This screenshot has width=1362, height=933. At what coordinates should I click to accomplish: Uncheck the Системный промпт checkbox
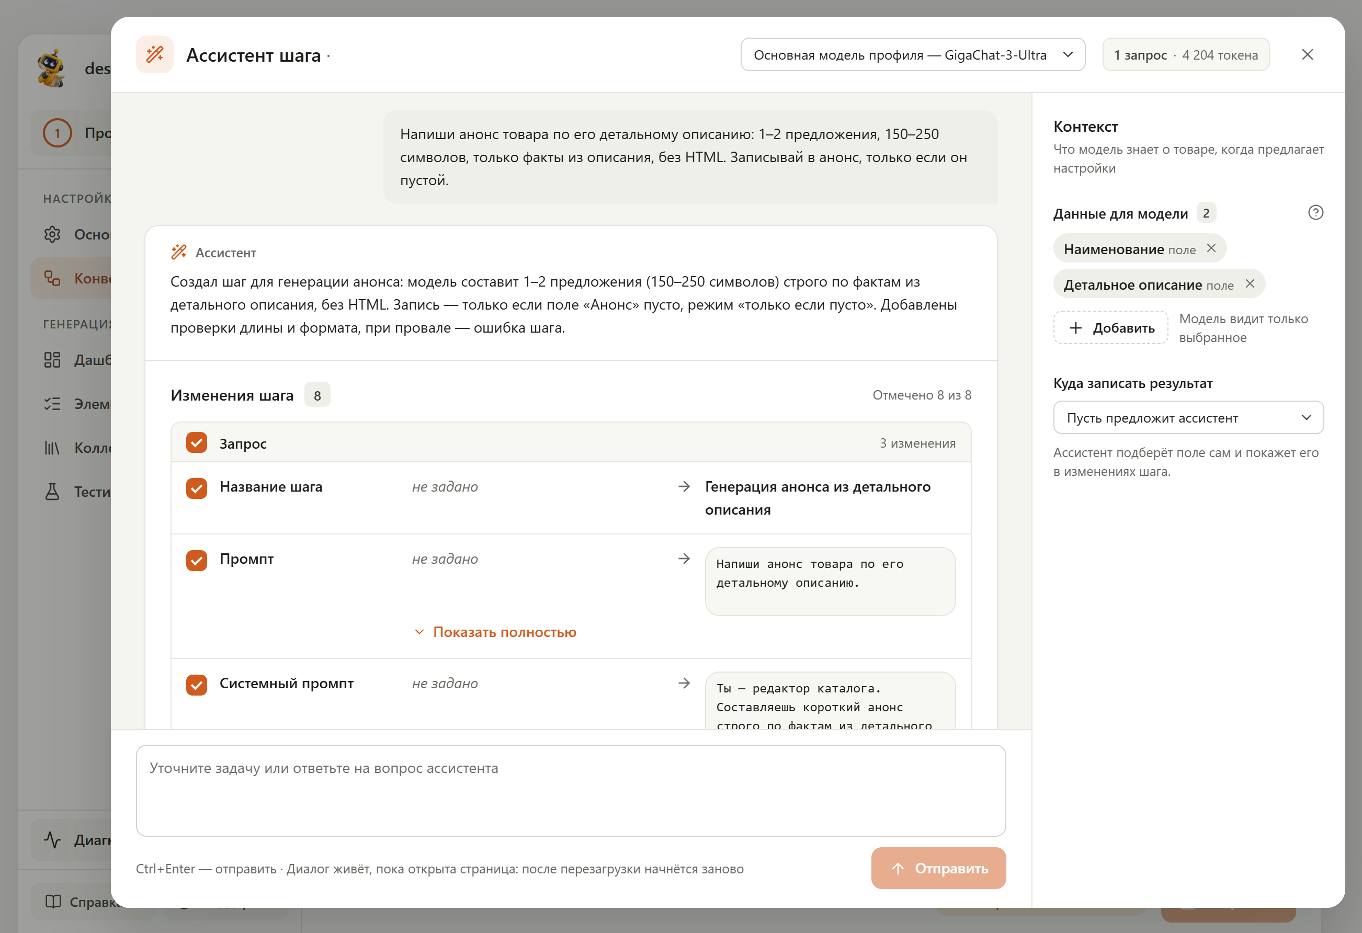[196, 685]
